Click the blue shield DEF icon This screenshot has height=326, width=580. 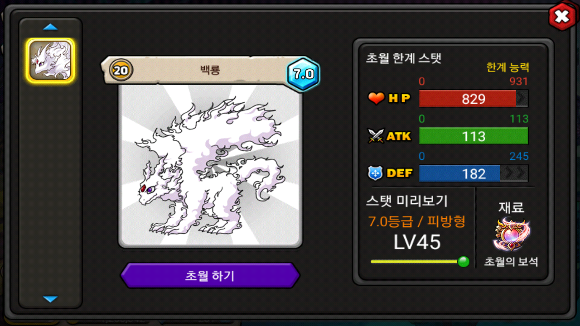[x=376, y=173]
